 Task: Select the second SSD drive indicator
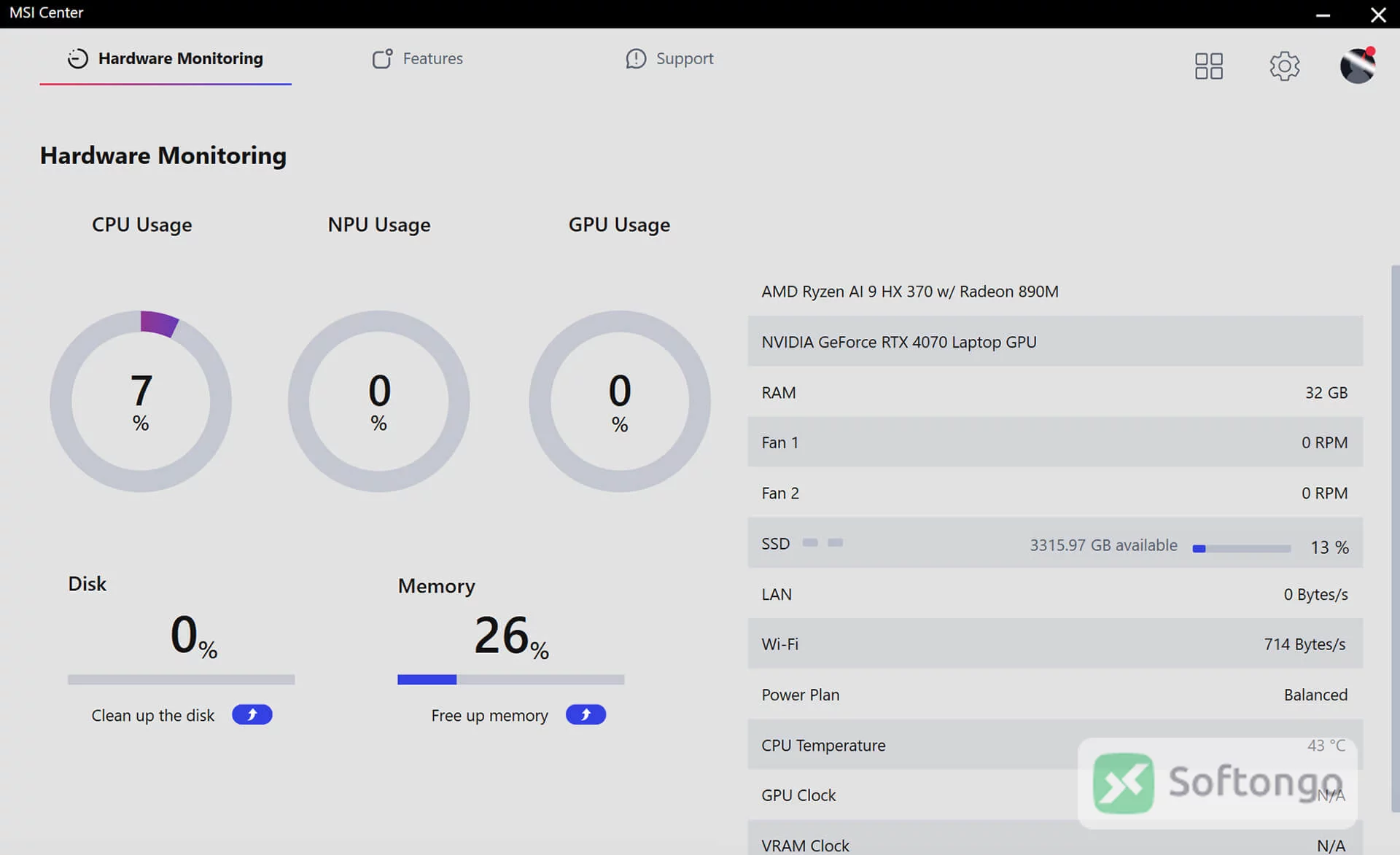(x=836, y=542)
